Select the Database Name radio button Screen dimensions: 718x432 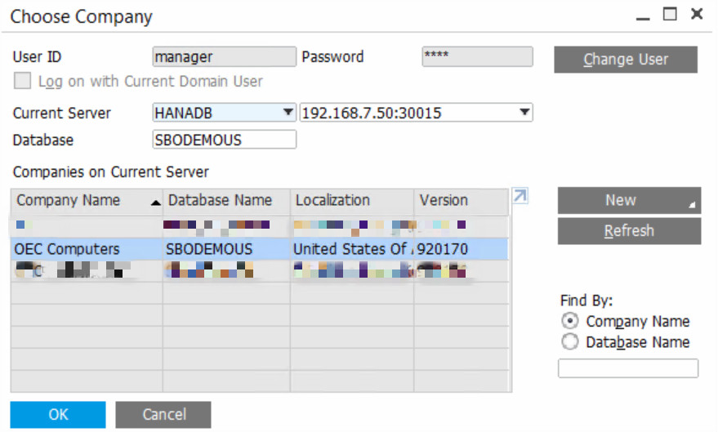(x=570, y=342)
